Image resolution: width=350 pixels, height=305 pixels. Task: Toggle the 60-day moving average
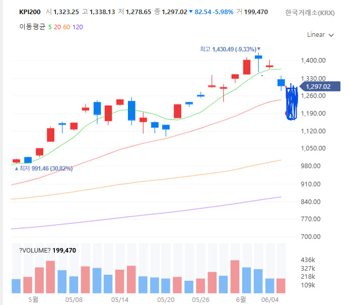(x=66, y=27)
